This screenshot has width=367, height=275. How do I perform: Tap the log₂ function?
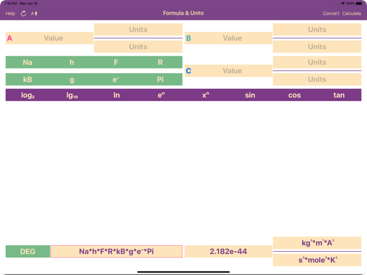[28, 95]
